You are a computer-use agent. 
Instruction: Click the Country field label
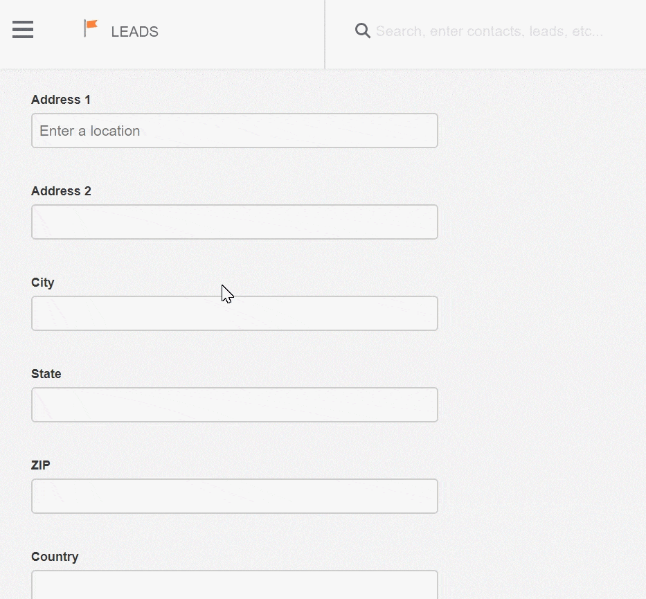pyautogui.click(x=55, y=557)
